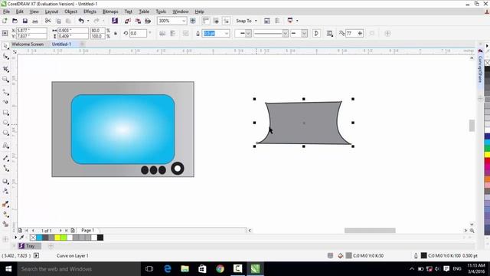Screen dimensions: 490x276
Task: Switch to the Welcome Screen tab
Action: point(28,44)
